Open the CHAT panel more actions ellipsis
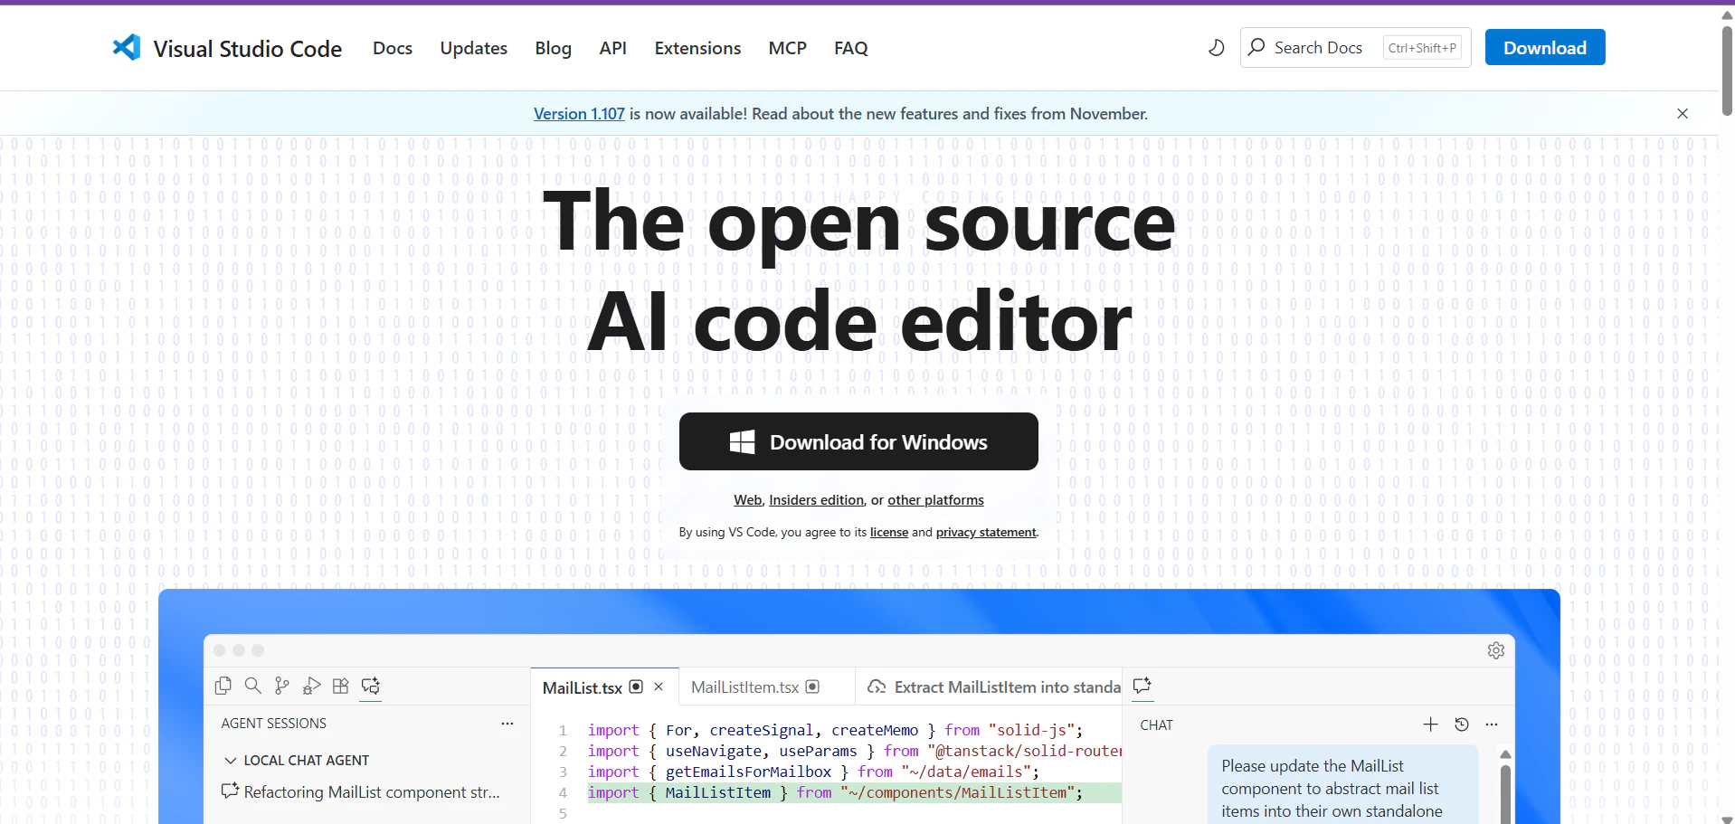The height and width of the screenshot is (824, 1735). pyautogui.click(x=1492, y=725)
